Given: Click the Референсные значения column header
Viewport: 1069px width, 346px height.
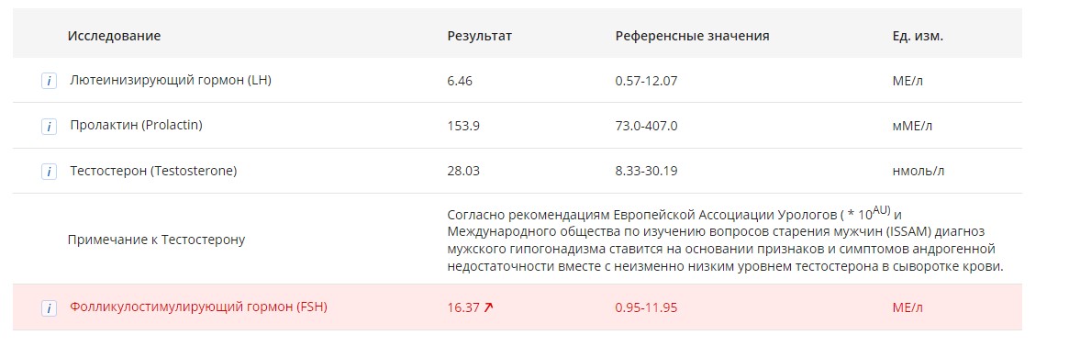Looking at the screenshot, I should point(692,36).
